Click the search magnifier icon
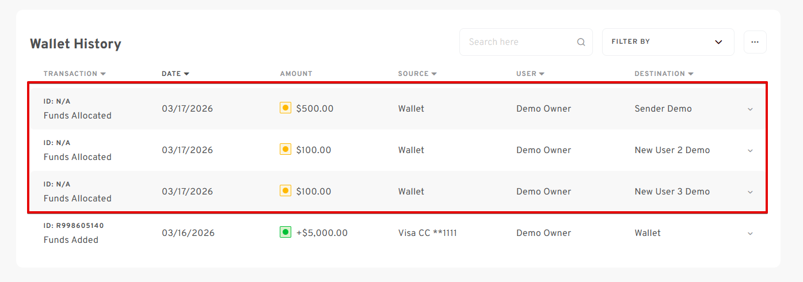 tap(581, 42)
